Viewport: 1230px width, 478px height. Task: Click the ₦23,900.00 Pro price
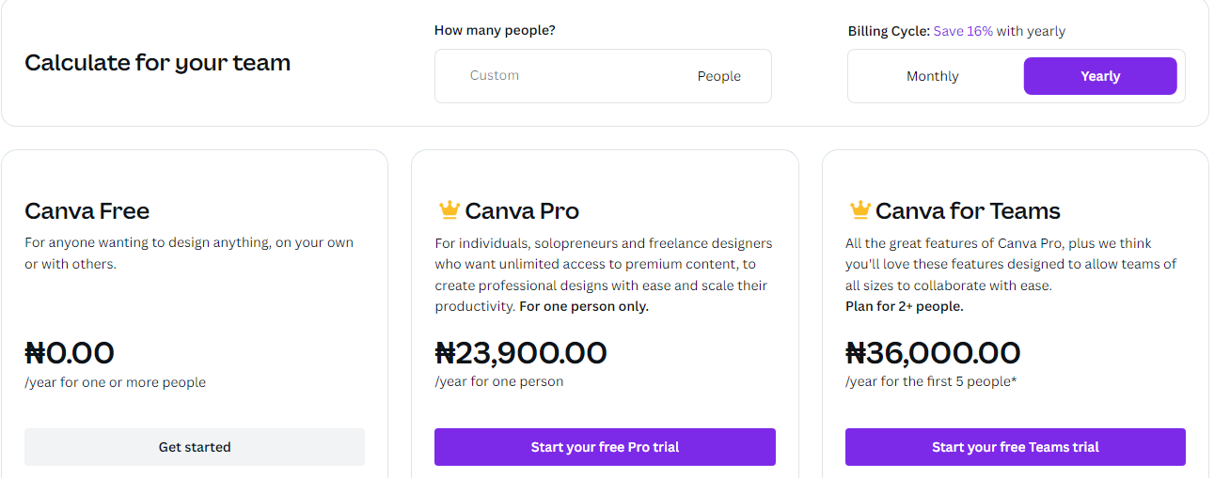pyautogui.click(x=520, y=353)
